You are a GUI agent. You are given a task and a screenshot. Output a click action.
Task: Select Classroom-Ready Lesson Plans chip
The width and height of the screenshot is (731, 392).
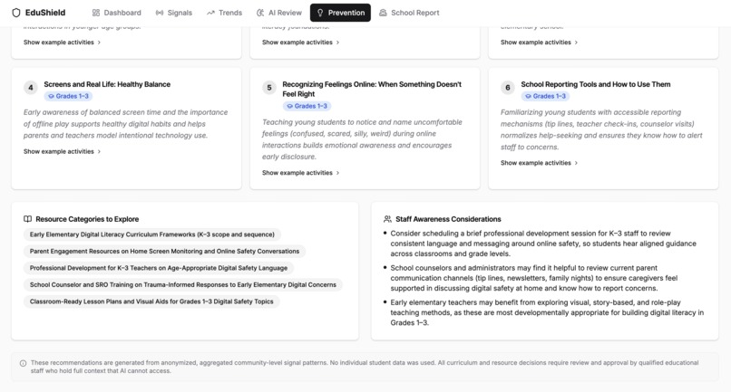[151, 301]
